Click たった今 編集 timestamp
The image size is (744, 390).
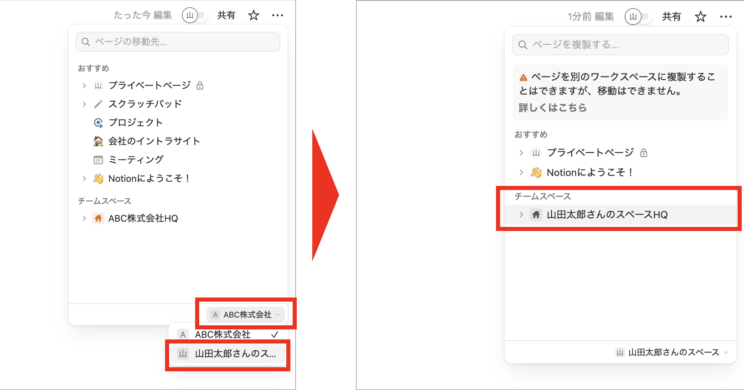[x=143, y=15]
